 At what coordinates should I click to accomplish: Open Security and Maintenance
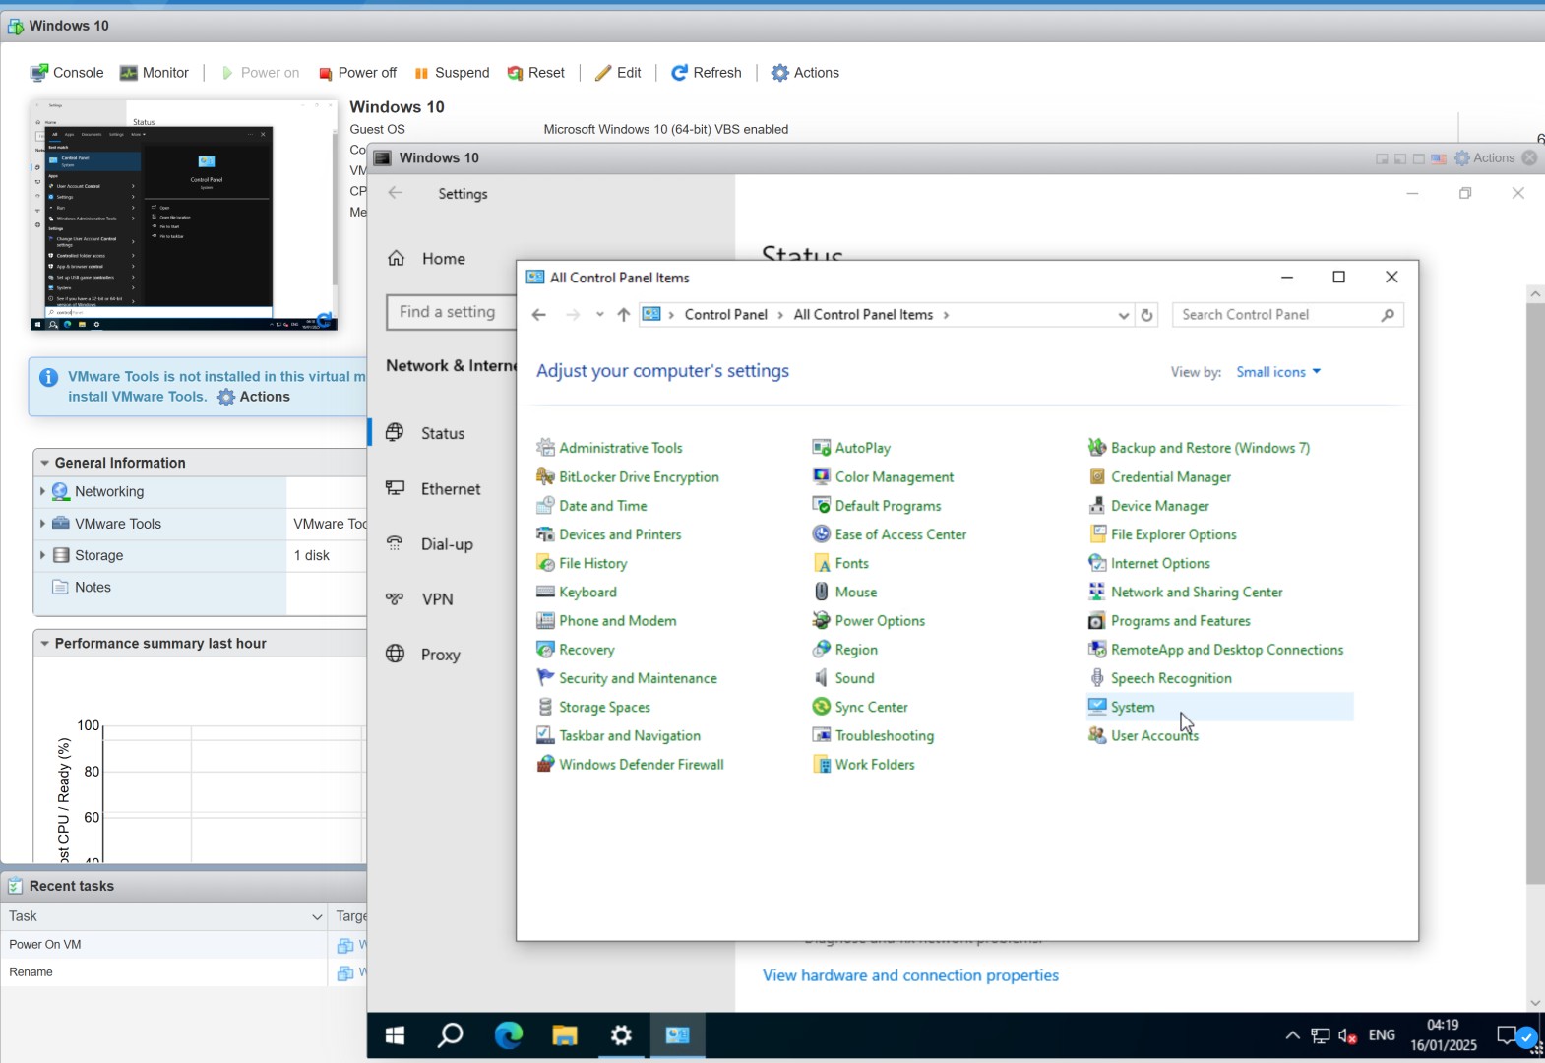(627, 678)
